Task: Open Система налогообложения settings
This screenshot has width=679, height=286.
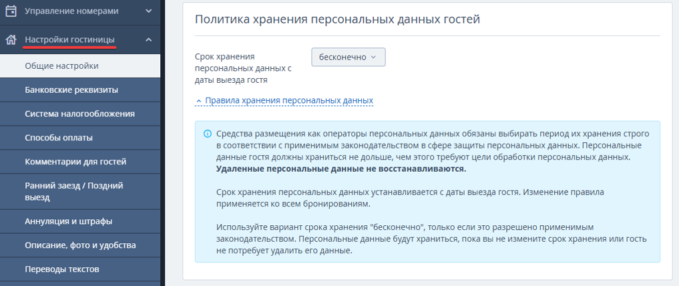Action: point(80,114)
